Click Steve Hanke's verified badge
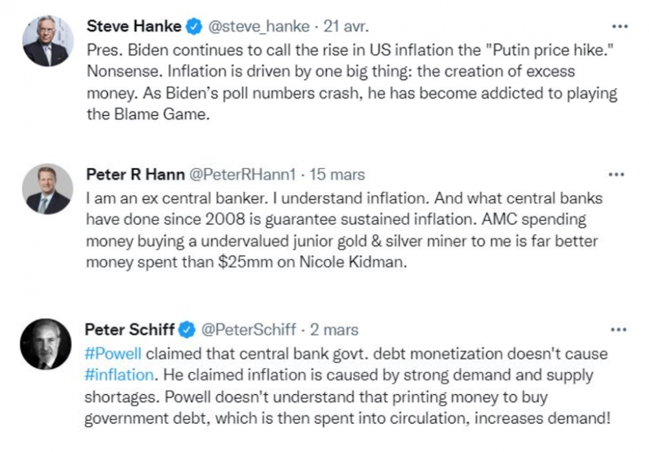This screenshot has width=649, height=452. pyautogui.click(x=193, y=27)
